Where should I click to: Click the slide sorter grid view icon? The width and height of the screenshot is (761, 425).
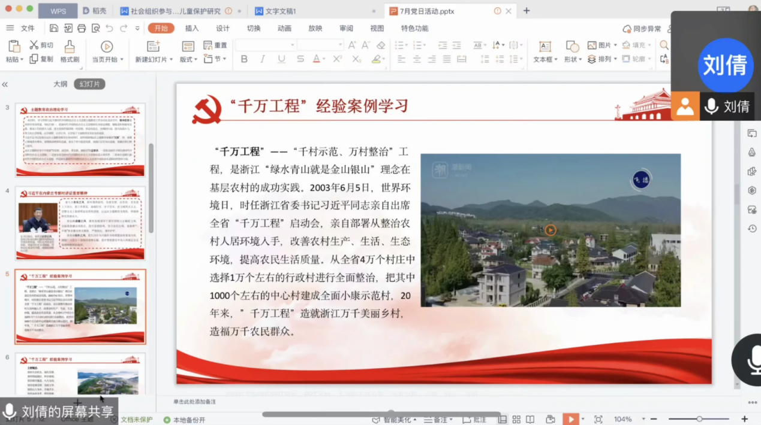click(516, 420)
